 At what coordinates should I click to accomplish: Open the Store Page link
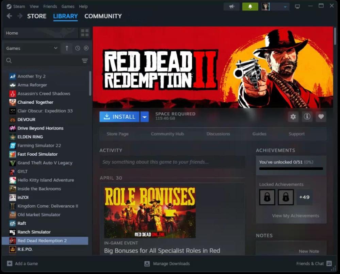coord(117,134)
